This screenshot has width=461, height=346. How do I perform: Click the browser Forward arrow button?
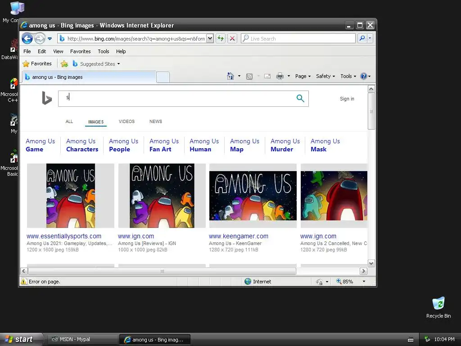coord(40,38)
